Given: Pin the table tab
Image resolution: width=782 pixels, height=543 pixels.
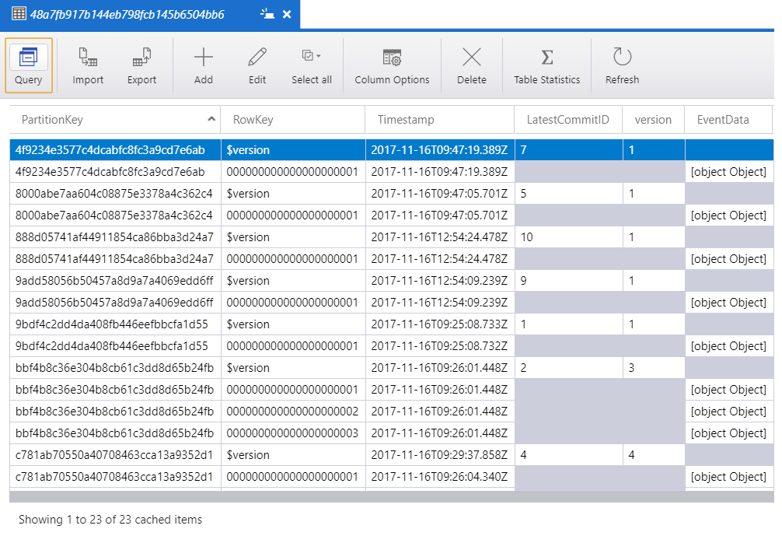Looking at the screenshot, I should [267, 14].
